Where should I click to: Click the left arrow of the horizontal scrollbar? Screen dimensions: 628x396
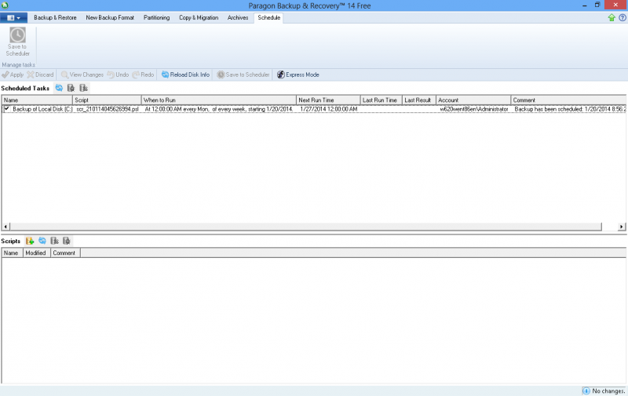pyautogui.click(x=5, y=227)
